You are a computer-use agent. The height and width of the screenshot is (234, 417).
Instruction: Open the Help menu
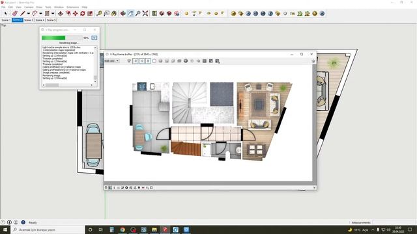[x=85, y=7]
